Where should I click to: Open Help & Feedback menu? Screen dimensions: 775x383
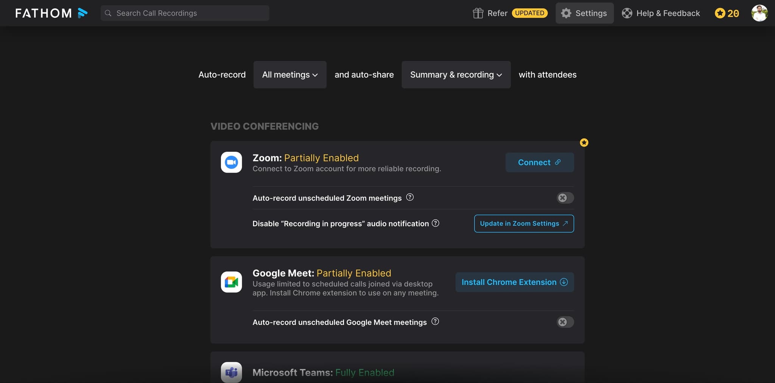(x=661, y=13)
